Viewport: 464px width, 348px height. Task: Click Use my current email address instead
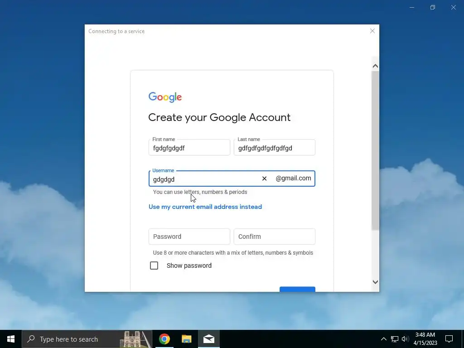tap(205, 207)
